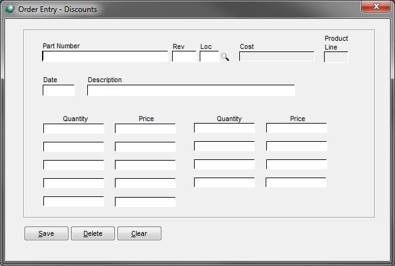Select first Quantity field in right group
395x266 pixels.
224,128
